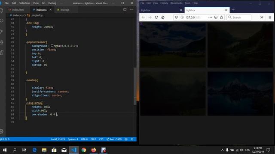Open the Go menu in VS Code

click(43, 3)
